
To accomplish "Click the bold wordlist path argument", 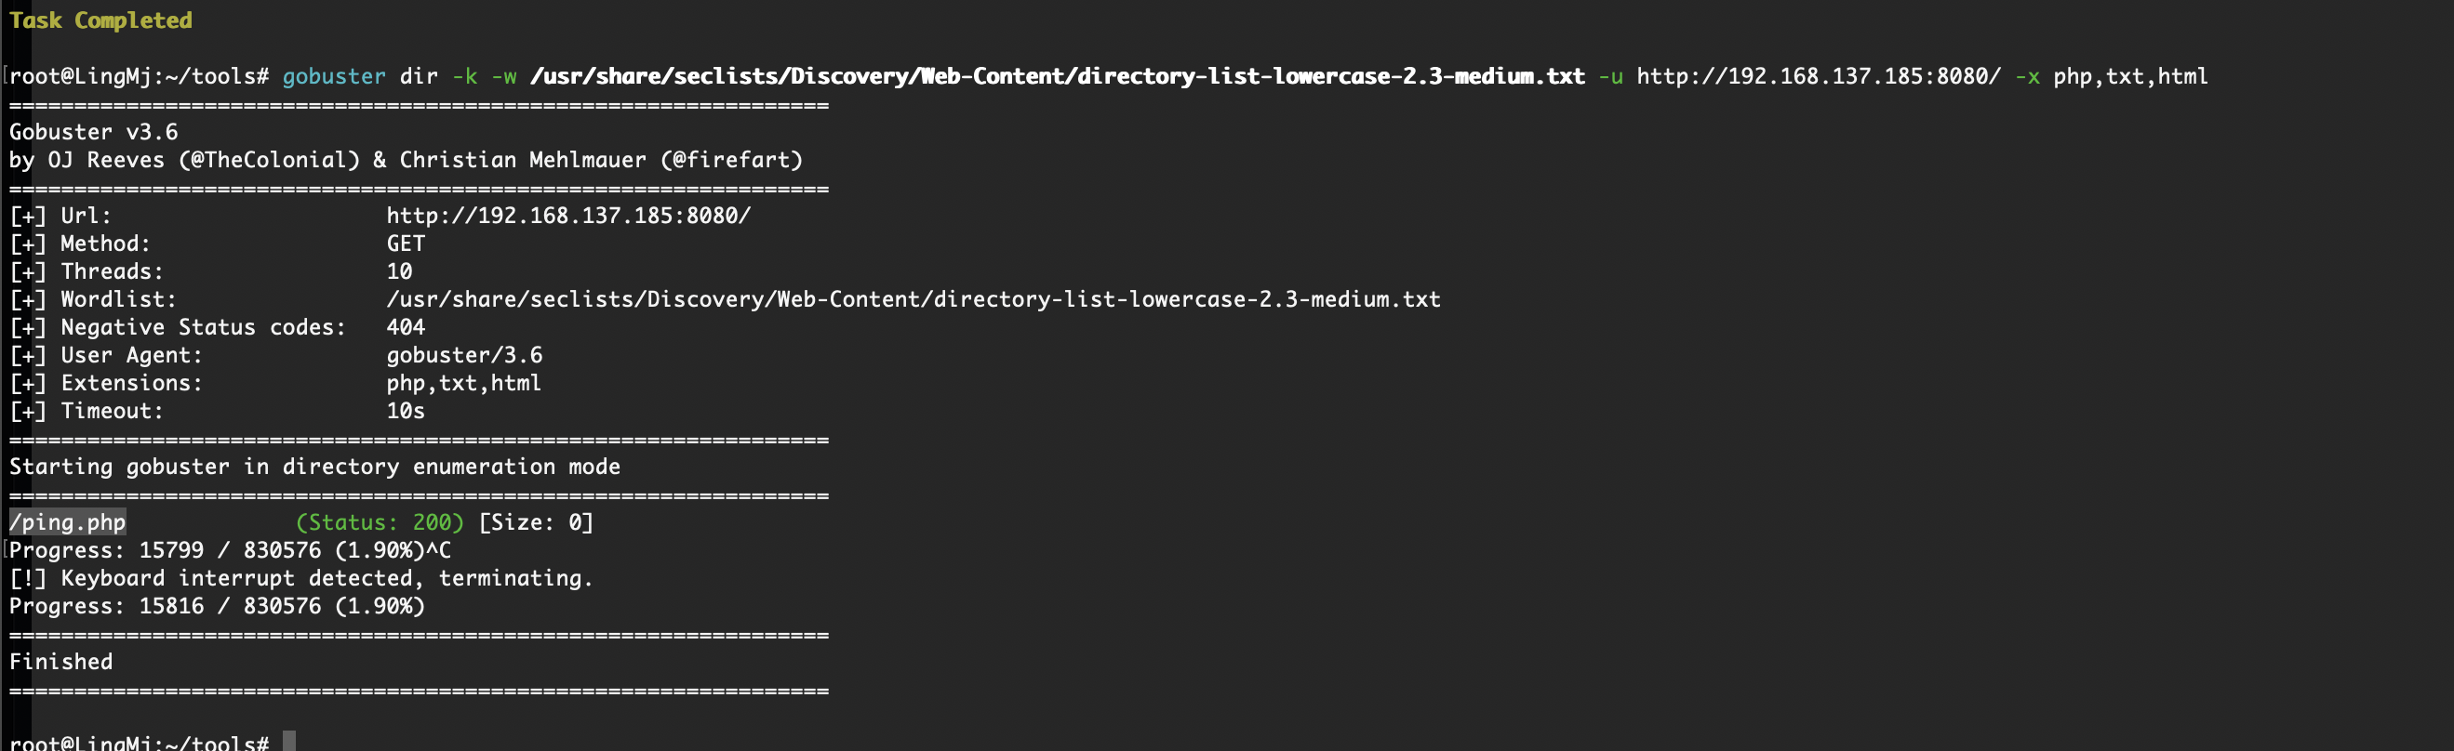I will (x=1058, y=76).
